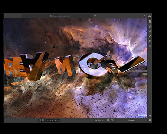The width and height of the screenshot is (167, 134).
Task: Rate the photo five stars
Action: coord(58,120)
